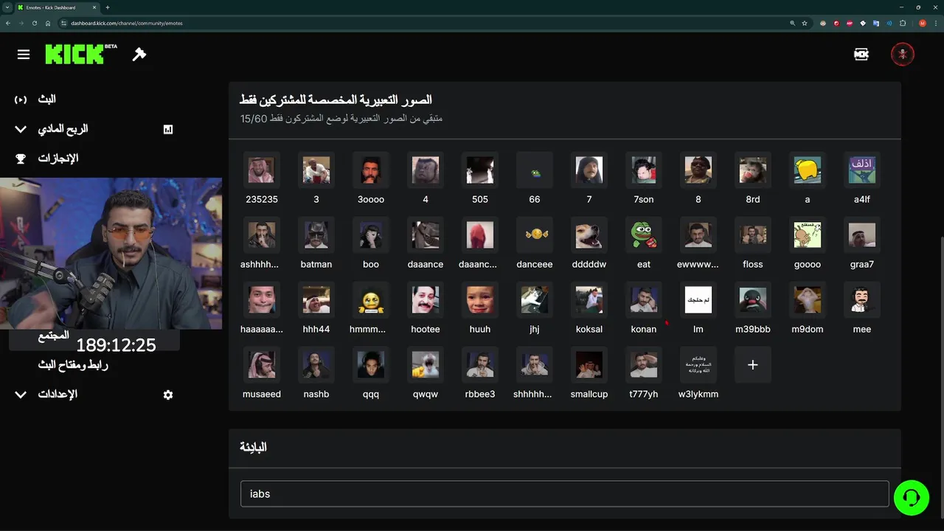
Task: Select the 235235 emote
Action: tap(262, 170)
